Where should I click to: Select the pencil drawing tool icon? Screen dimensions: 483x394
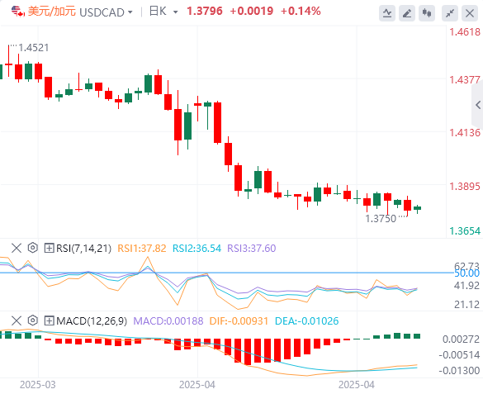click(407, 13)
